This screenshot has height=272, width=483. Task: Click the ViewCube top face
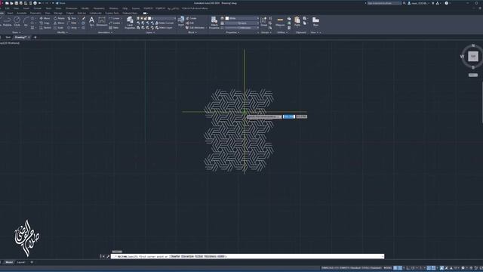[473, 56]
